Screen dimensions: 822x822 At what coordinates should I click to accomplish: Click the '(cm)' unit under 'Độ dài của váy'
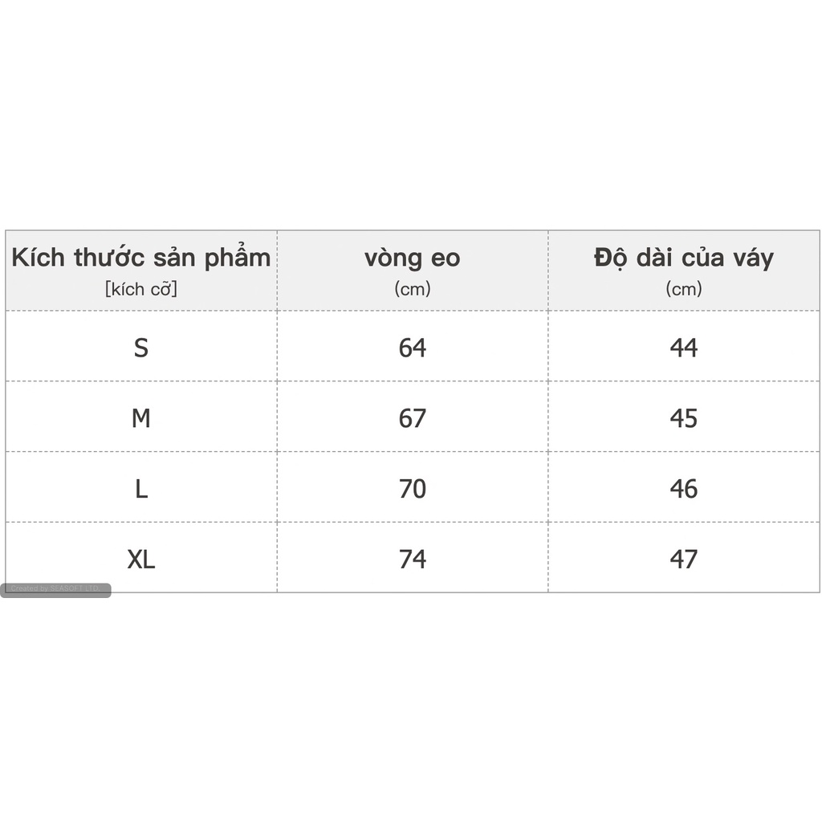coord(684,289)
